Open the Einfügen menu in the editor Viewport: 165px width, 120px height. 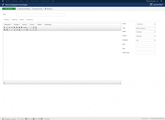coord(17,24)
